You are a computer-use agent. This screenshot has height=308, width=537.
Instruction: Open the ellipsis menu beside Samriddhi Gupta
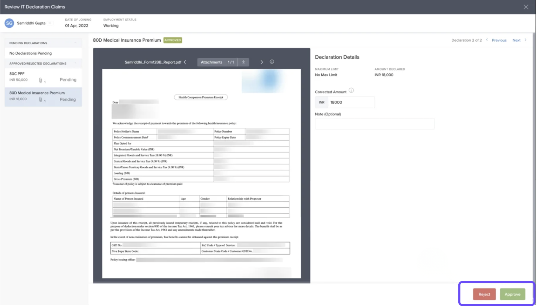point(51,23)
